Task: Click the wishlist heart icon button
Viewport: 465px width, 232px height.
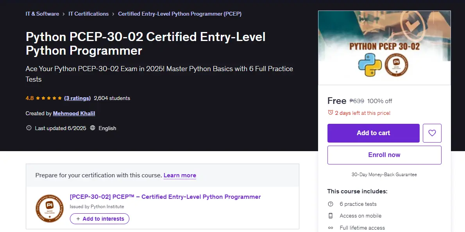Action: pos(432,133)
